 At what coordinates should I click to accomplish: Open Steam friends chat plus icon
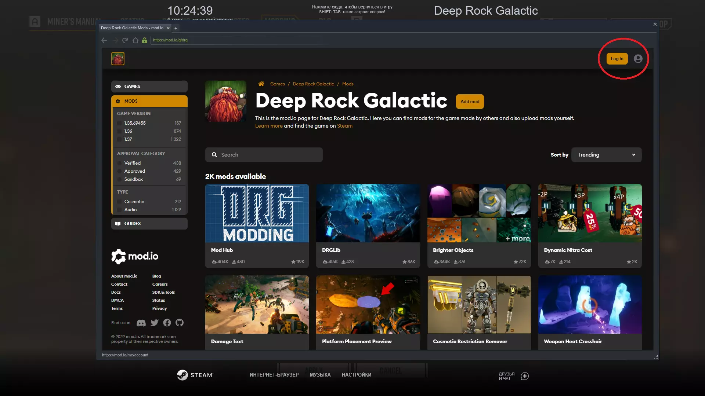pos(525,376)
